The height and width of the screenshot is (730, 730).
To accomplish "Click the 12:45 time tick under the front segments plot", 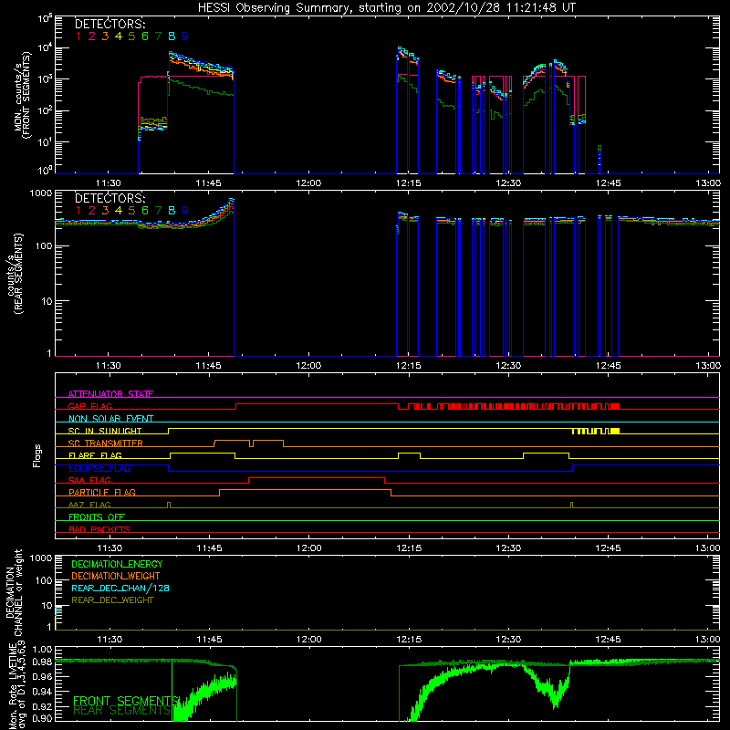I will 608,183.
